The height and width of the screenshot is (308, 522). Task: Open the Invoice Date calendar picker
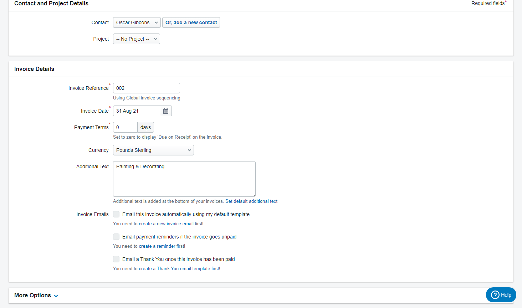[166, 111]
